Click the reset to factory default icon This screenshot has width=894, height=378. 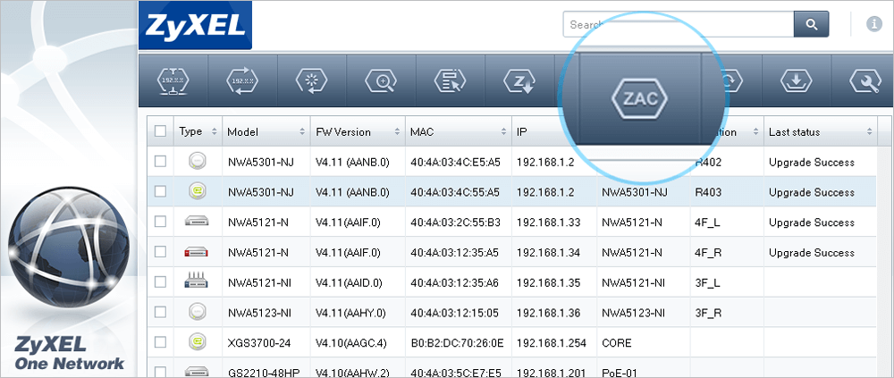point(312,81)
